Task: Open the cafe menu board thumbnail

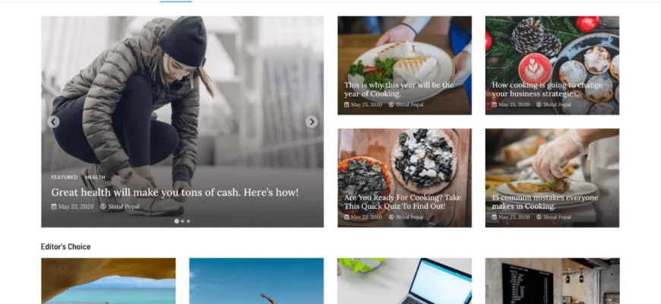Action: tap(552, 280)
